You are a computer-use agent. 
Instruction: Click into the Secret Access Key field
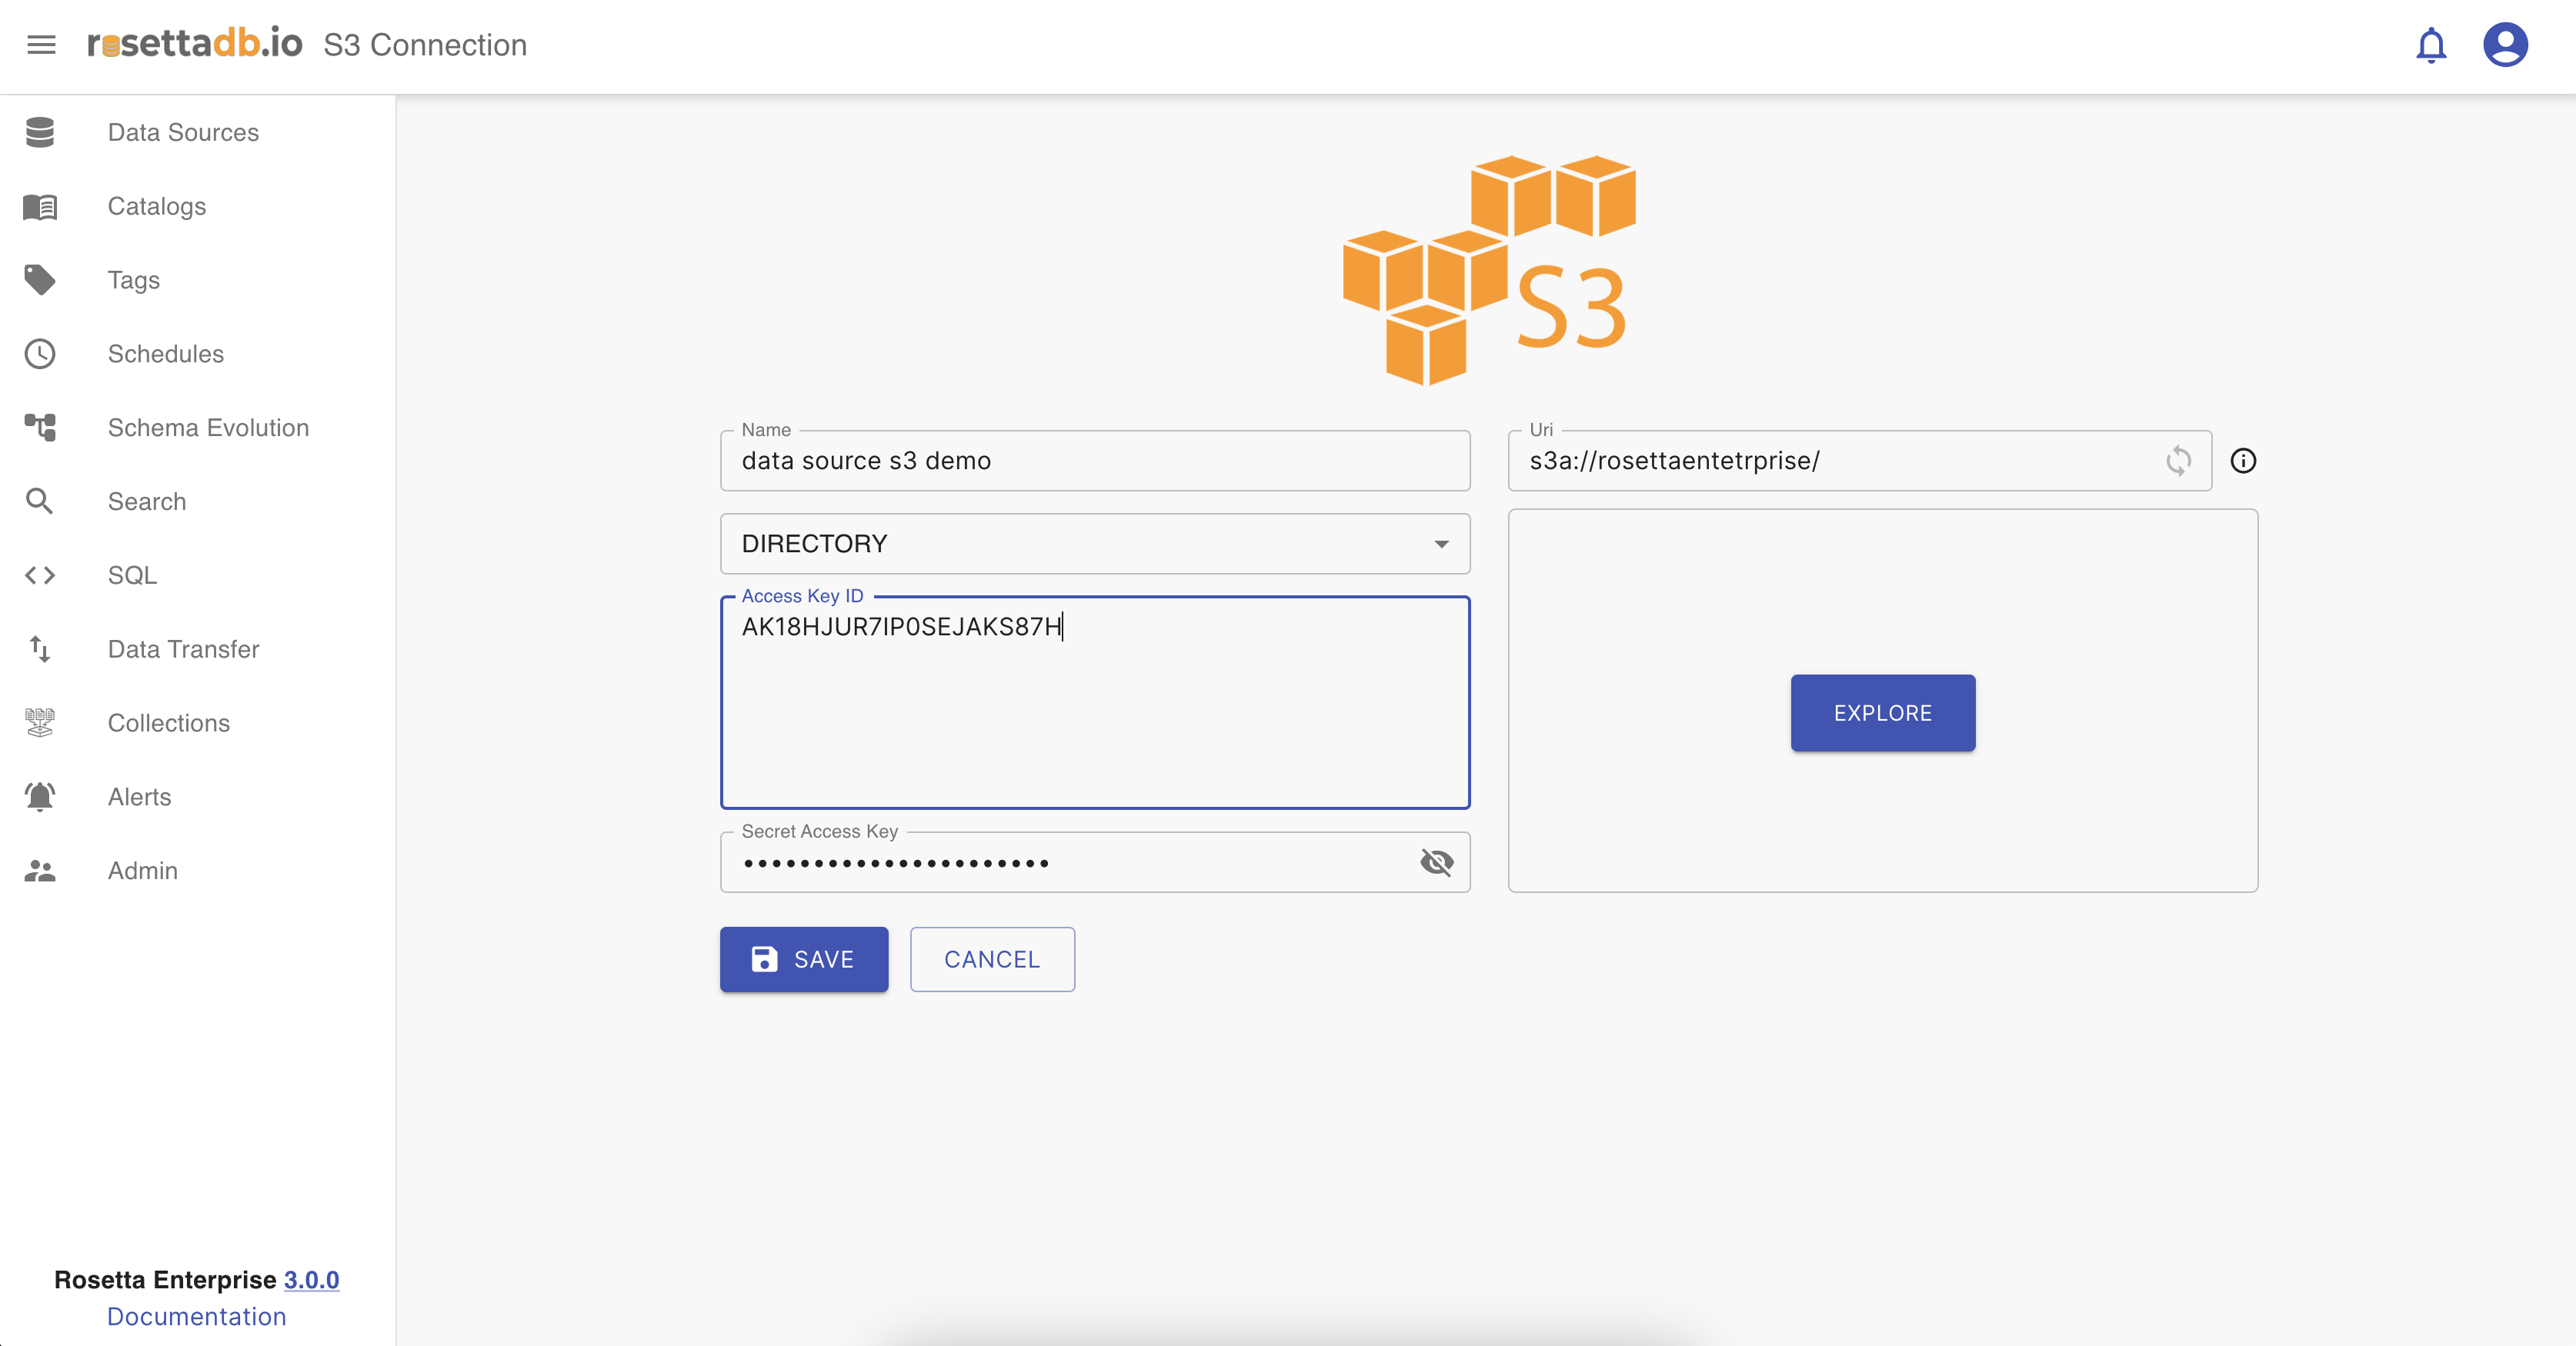click(x=1070, y=862)
